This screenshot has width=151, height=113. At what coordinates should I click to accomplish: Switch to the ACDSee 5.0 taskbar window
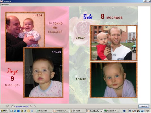click(112, 111)
